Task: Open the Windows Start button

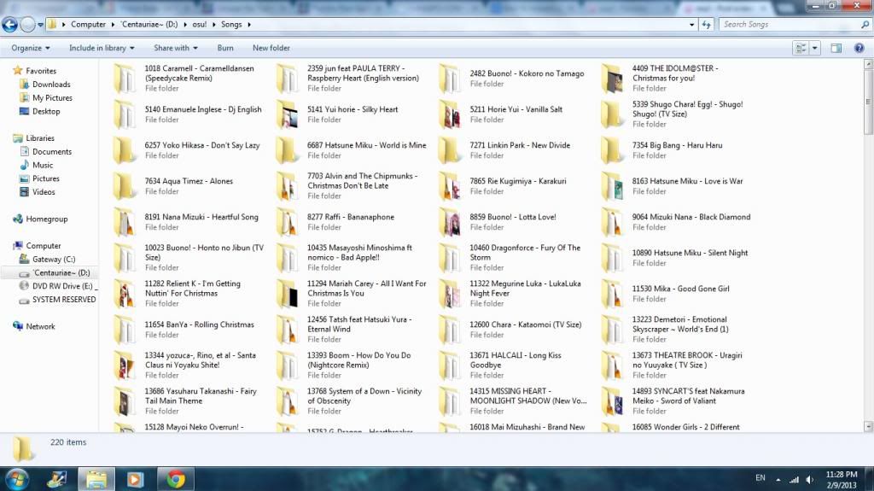Action: pyautogui.click(x=17, y=479)
